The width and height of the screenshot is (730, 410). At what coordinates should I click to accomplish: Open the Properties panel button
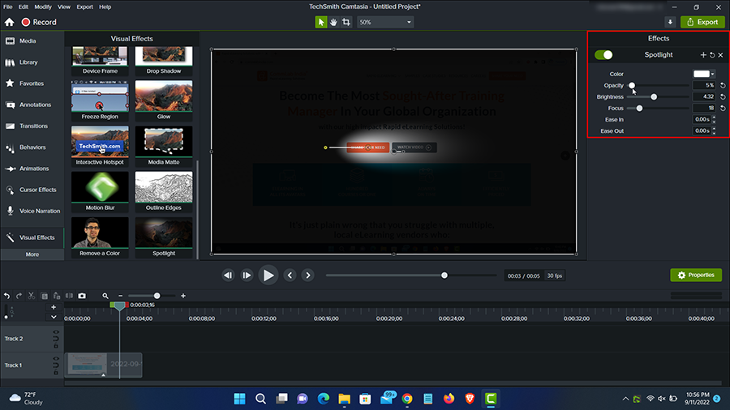696,275
